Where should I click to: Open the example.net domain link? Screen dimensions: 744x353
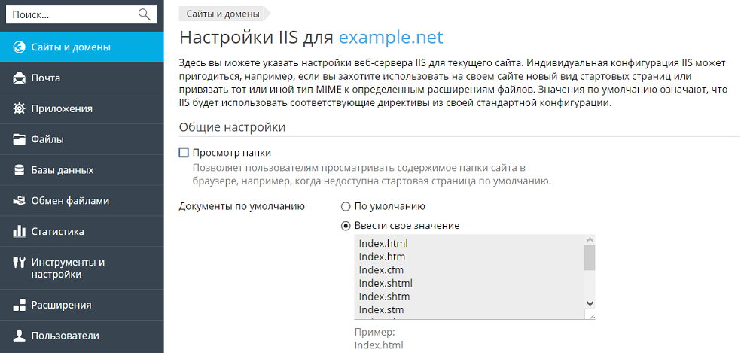390,38
